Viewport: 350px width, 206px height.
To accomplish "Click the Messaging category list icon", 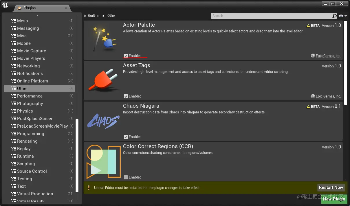I will 14,28.
